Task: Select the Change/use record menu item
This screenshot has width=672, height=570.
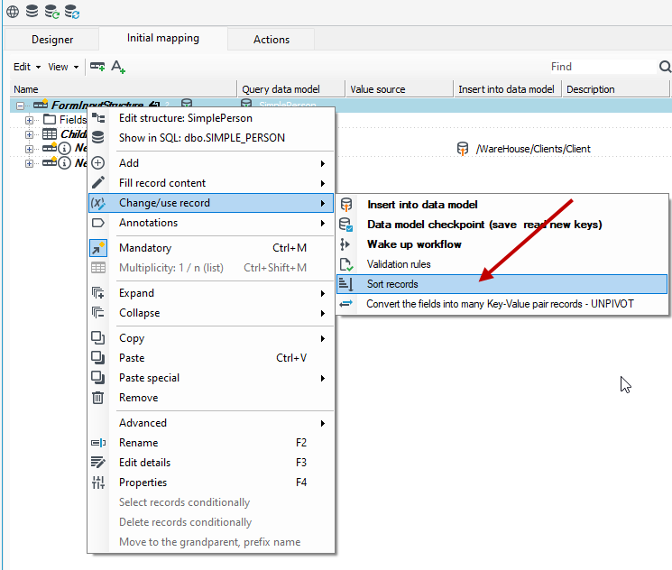Action: 211,203
